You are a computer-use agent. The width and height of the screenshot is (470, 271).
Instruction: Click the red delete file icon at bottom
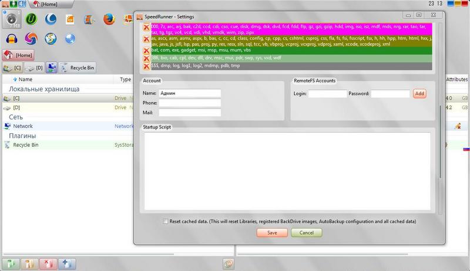click(48, 264)
